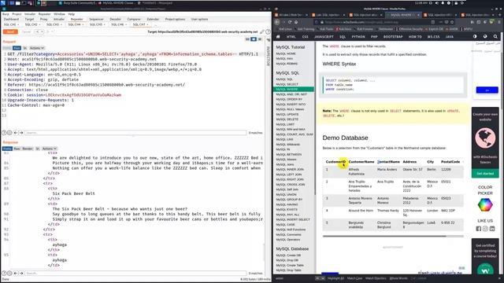This screenshot has height=283, width=504.
Task: Select side-by-side layout icon
Action: click(247, 39)
